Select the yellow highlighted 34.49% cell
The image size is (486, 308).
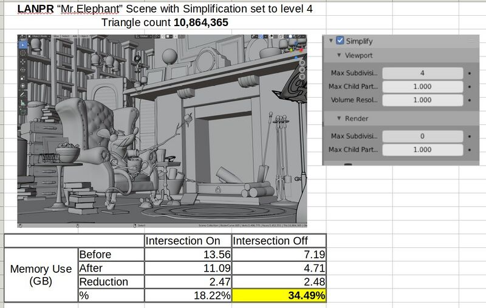pyautogui.click(x=279, y=295)
